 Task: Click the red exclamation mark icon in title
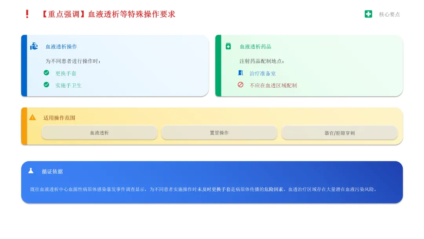[27, 14]
